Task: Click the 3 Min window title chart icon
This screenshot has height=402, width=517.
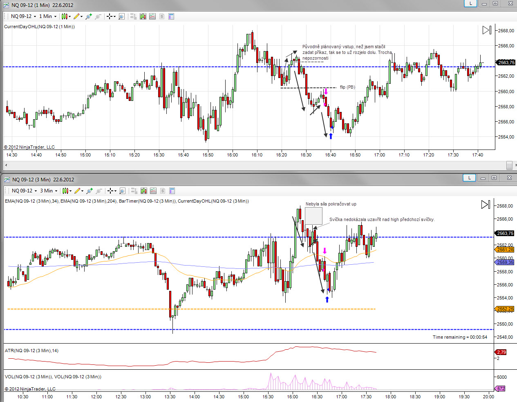Action: coord(7,179)
